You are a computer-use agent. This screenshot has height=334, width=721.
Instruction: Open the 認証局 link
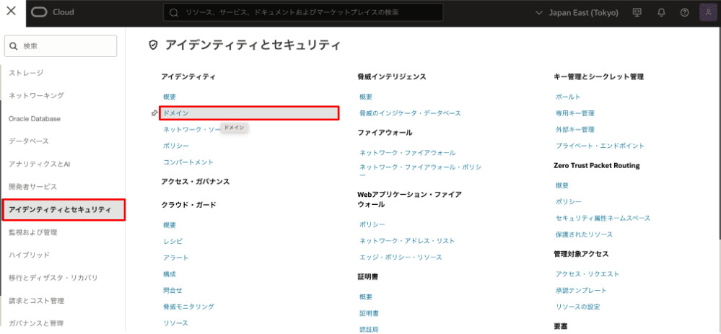click(370, 329)
